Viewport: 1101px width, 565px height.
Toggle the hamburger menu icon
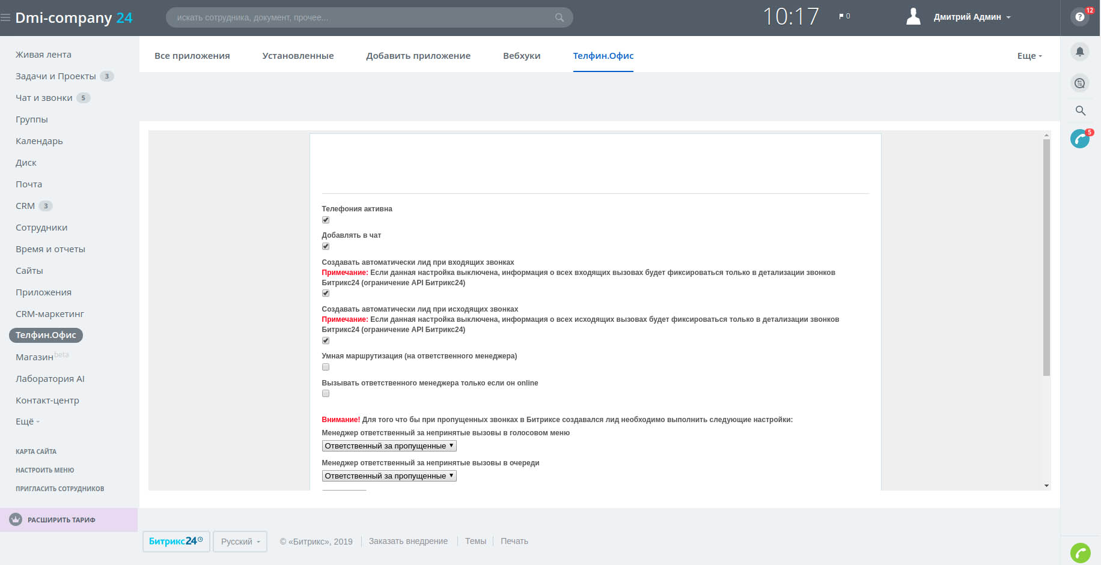point(5,18)
